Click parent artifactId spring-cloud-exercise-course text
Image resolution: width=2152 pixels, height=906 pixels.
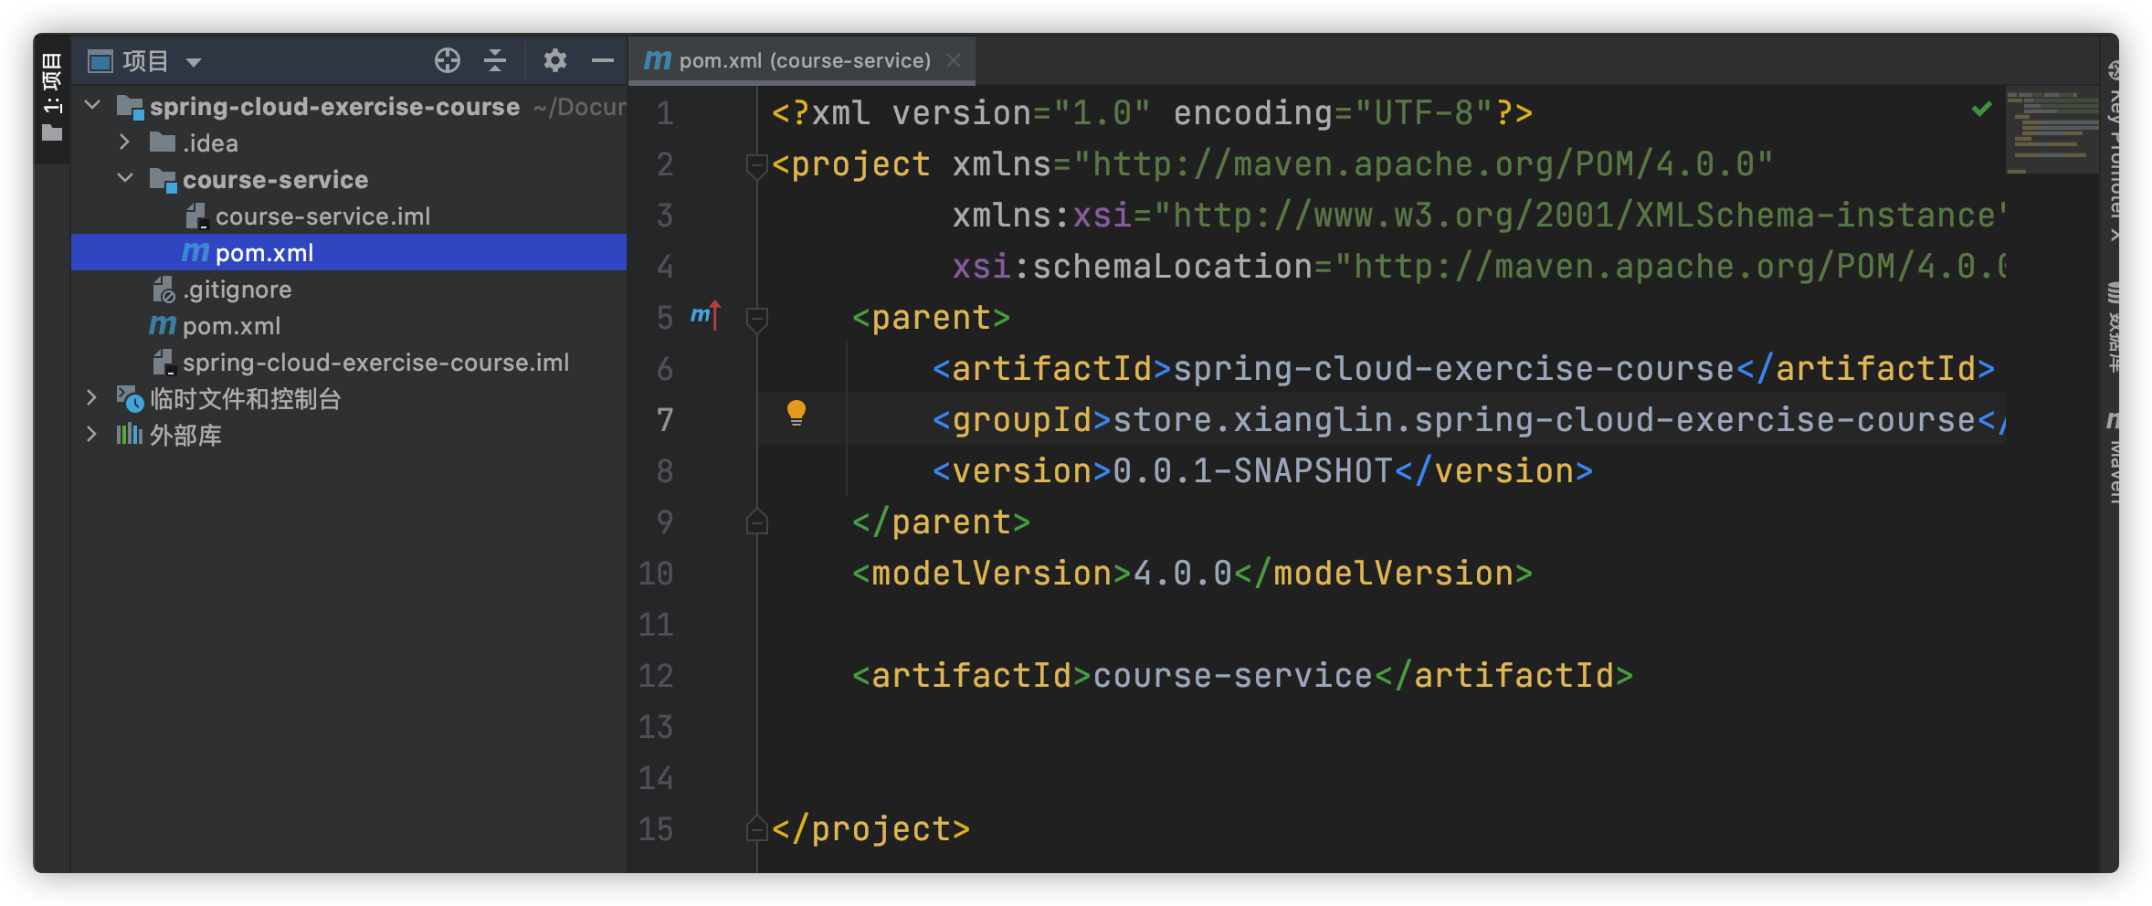coord(1453,369)
